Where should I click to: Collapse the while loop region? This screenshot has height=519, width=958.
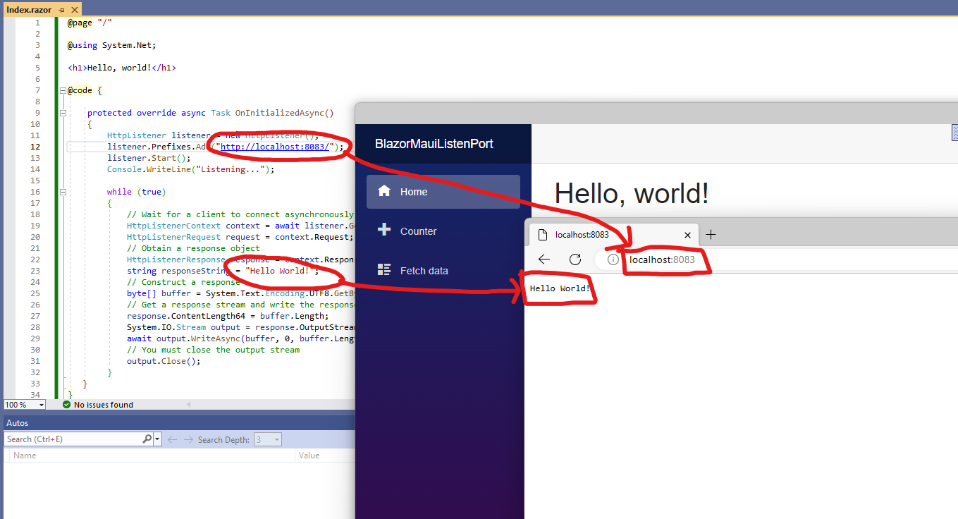[63, 191]
